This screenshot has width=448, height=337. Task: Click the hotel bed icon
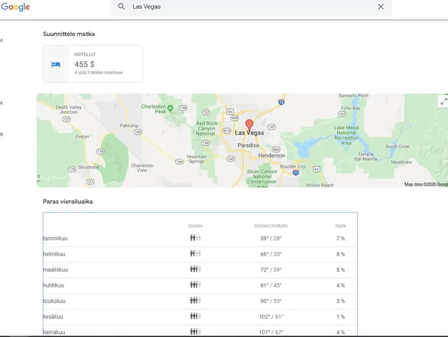coord(56,64)
